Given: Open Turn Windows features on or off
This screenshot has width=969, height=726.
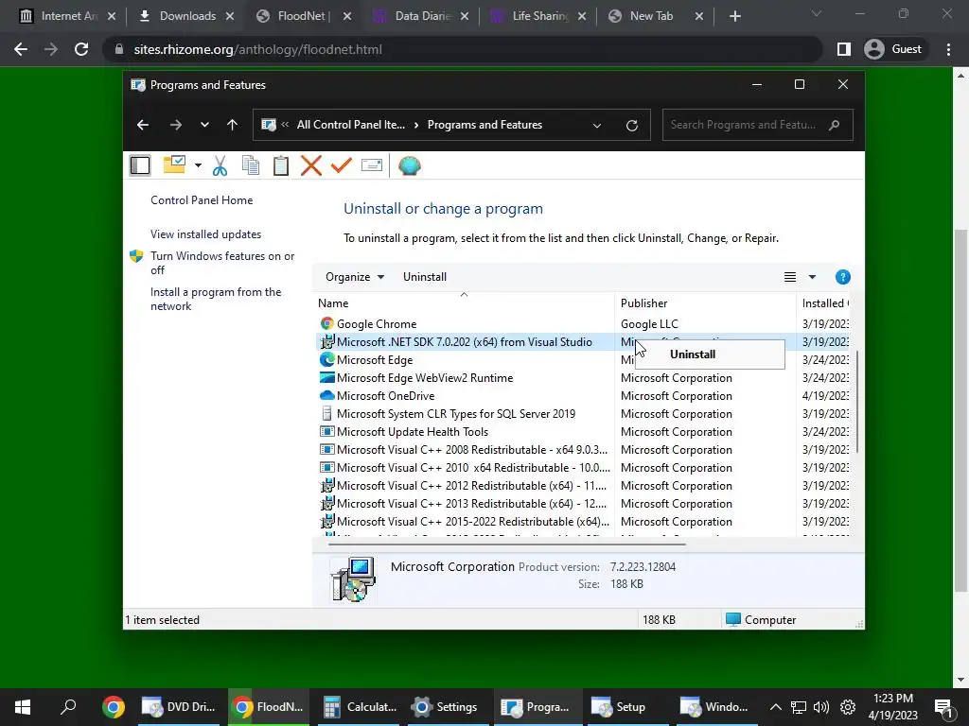Looking at the screenshot, I should (x=222, y=263).
